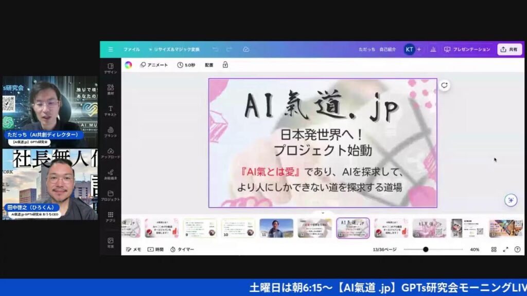Click the 共有 (Share) button
Viewport: 527px width, 296px height.
tap(509, 49)
